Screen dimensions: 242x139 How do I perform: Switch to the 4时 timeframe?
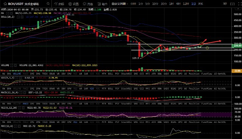(178, 4)
